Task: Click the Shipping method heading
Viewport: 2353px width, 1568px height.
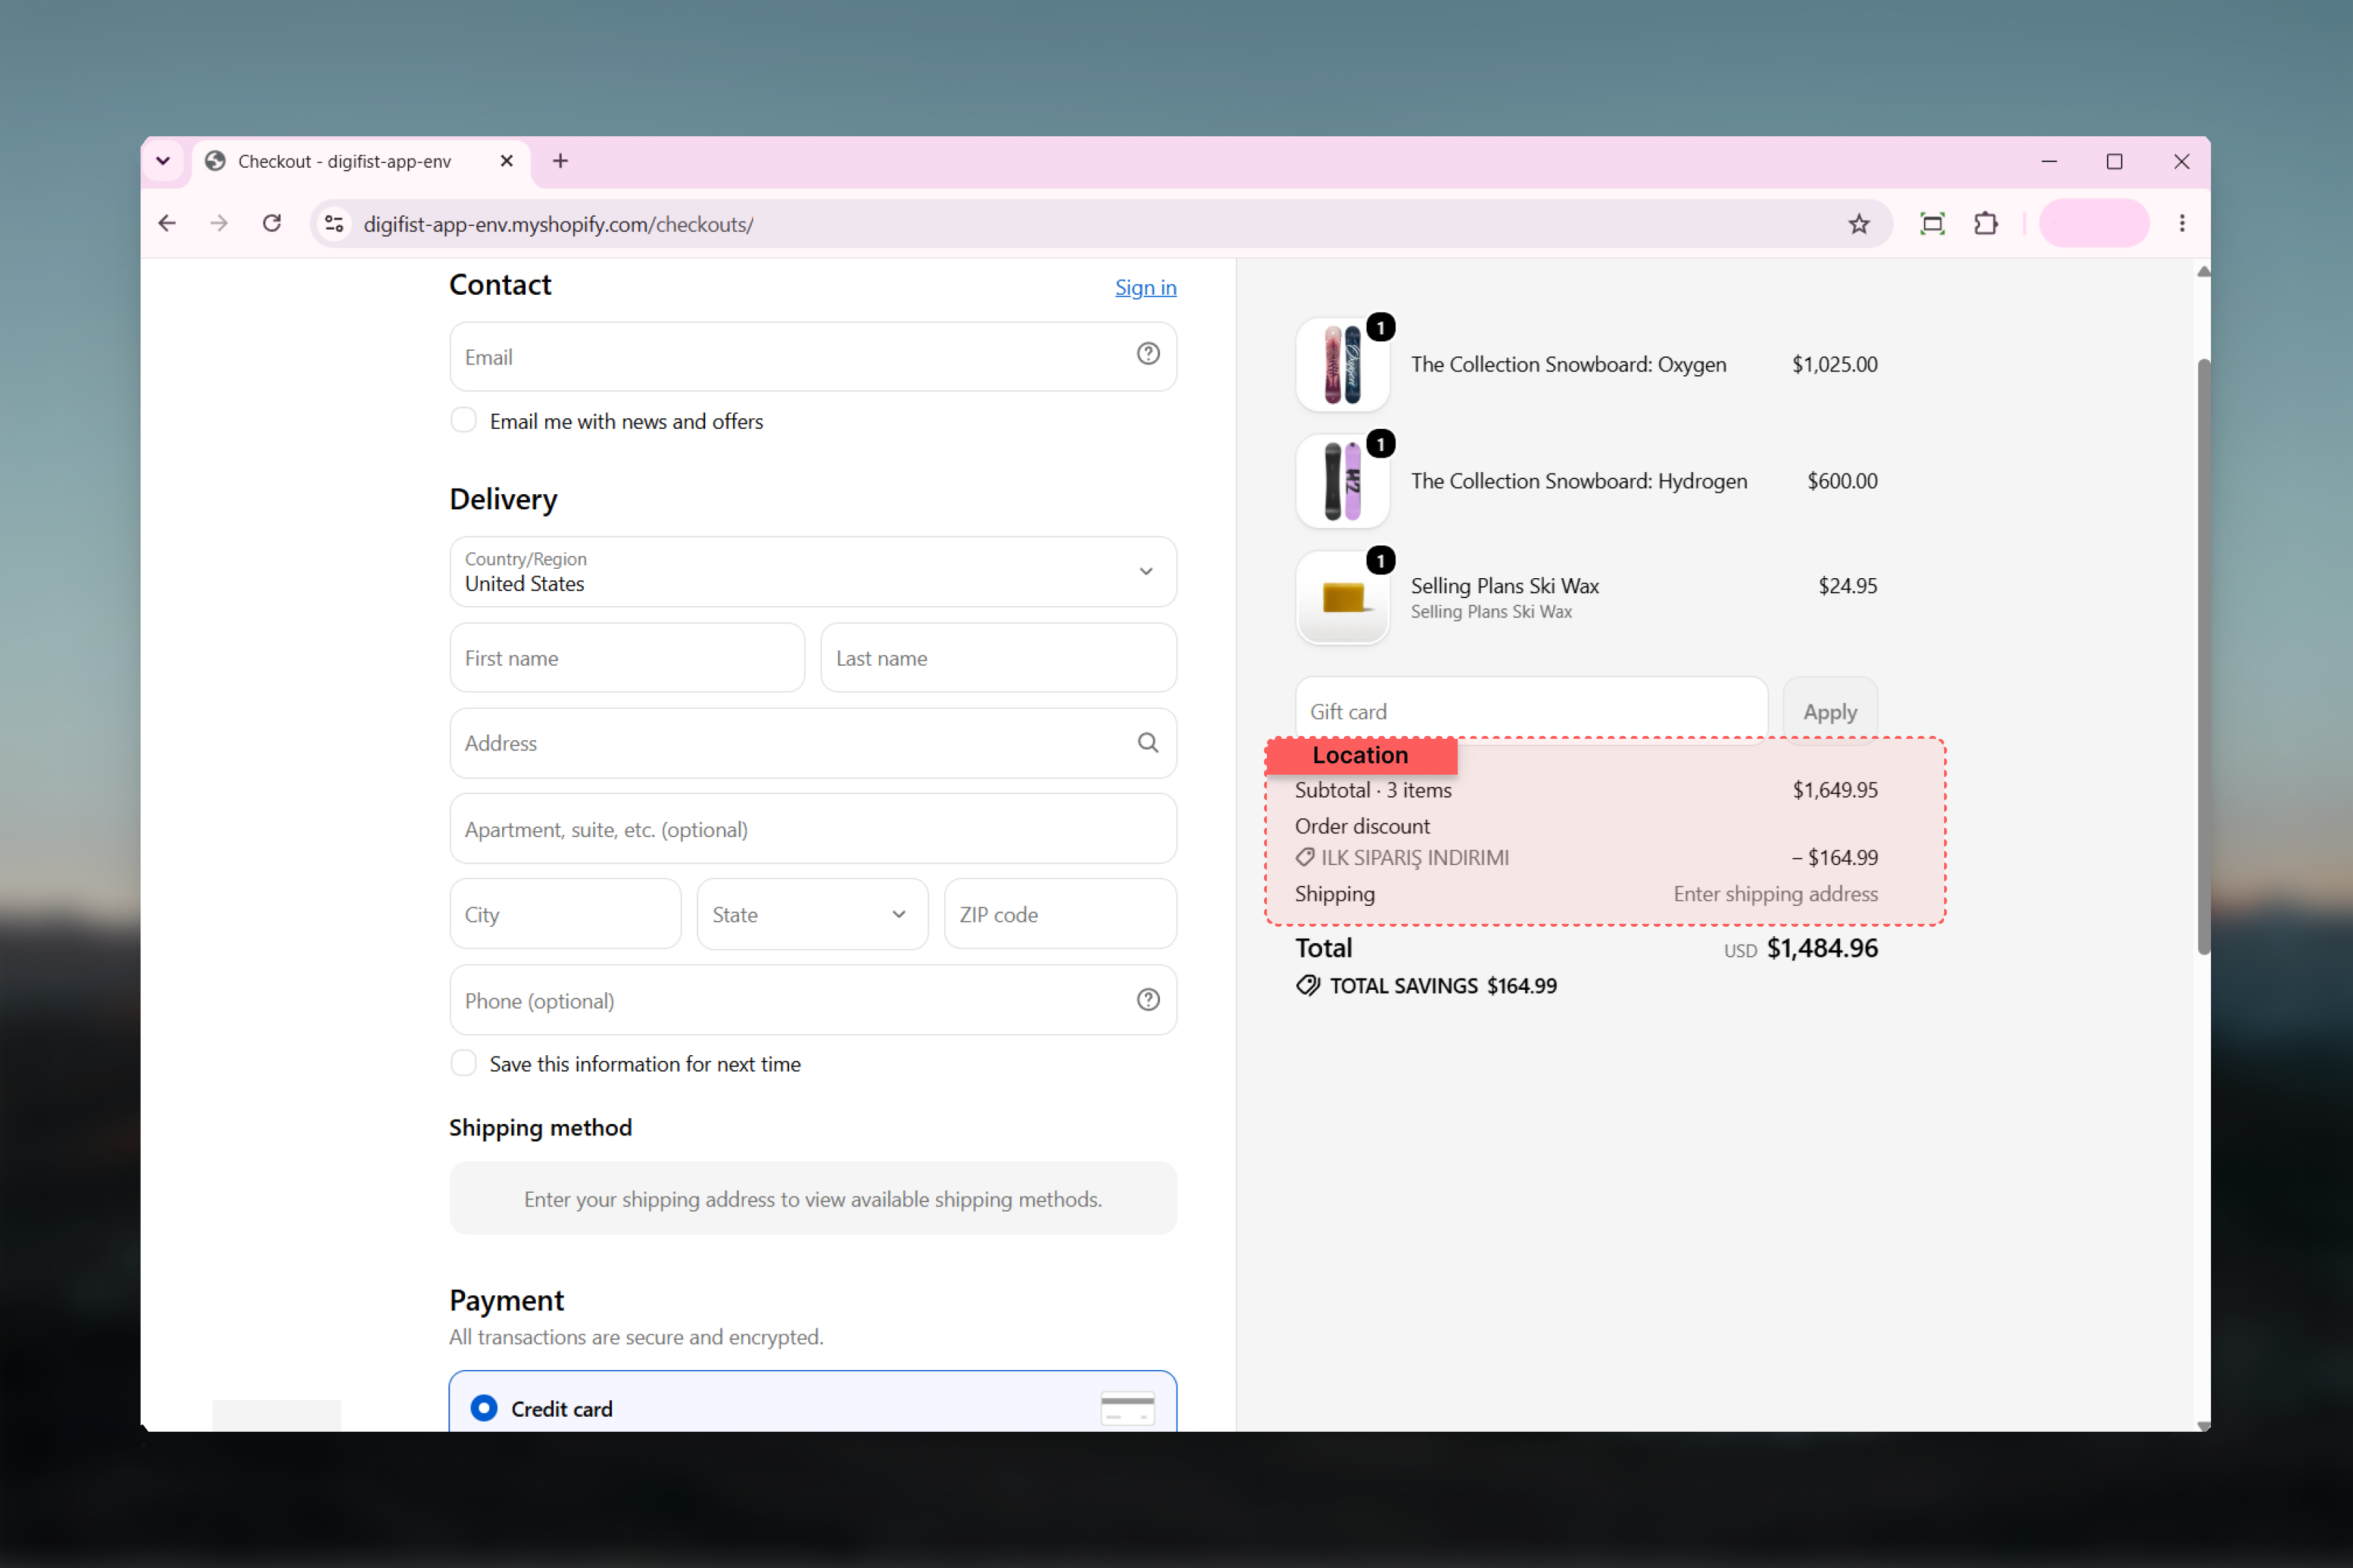Action: (540, 1128)
